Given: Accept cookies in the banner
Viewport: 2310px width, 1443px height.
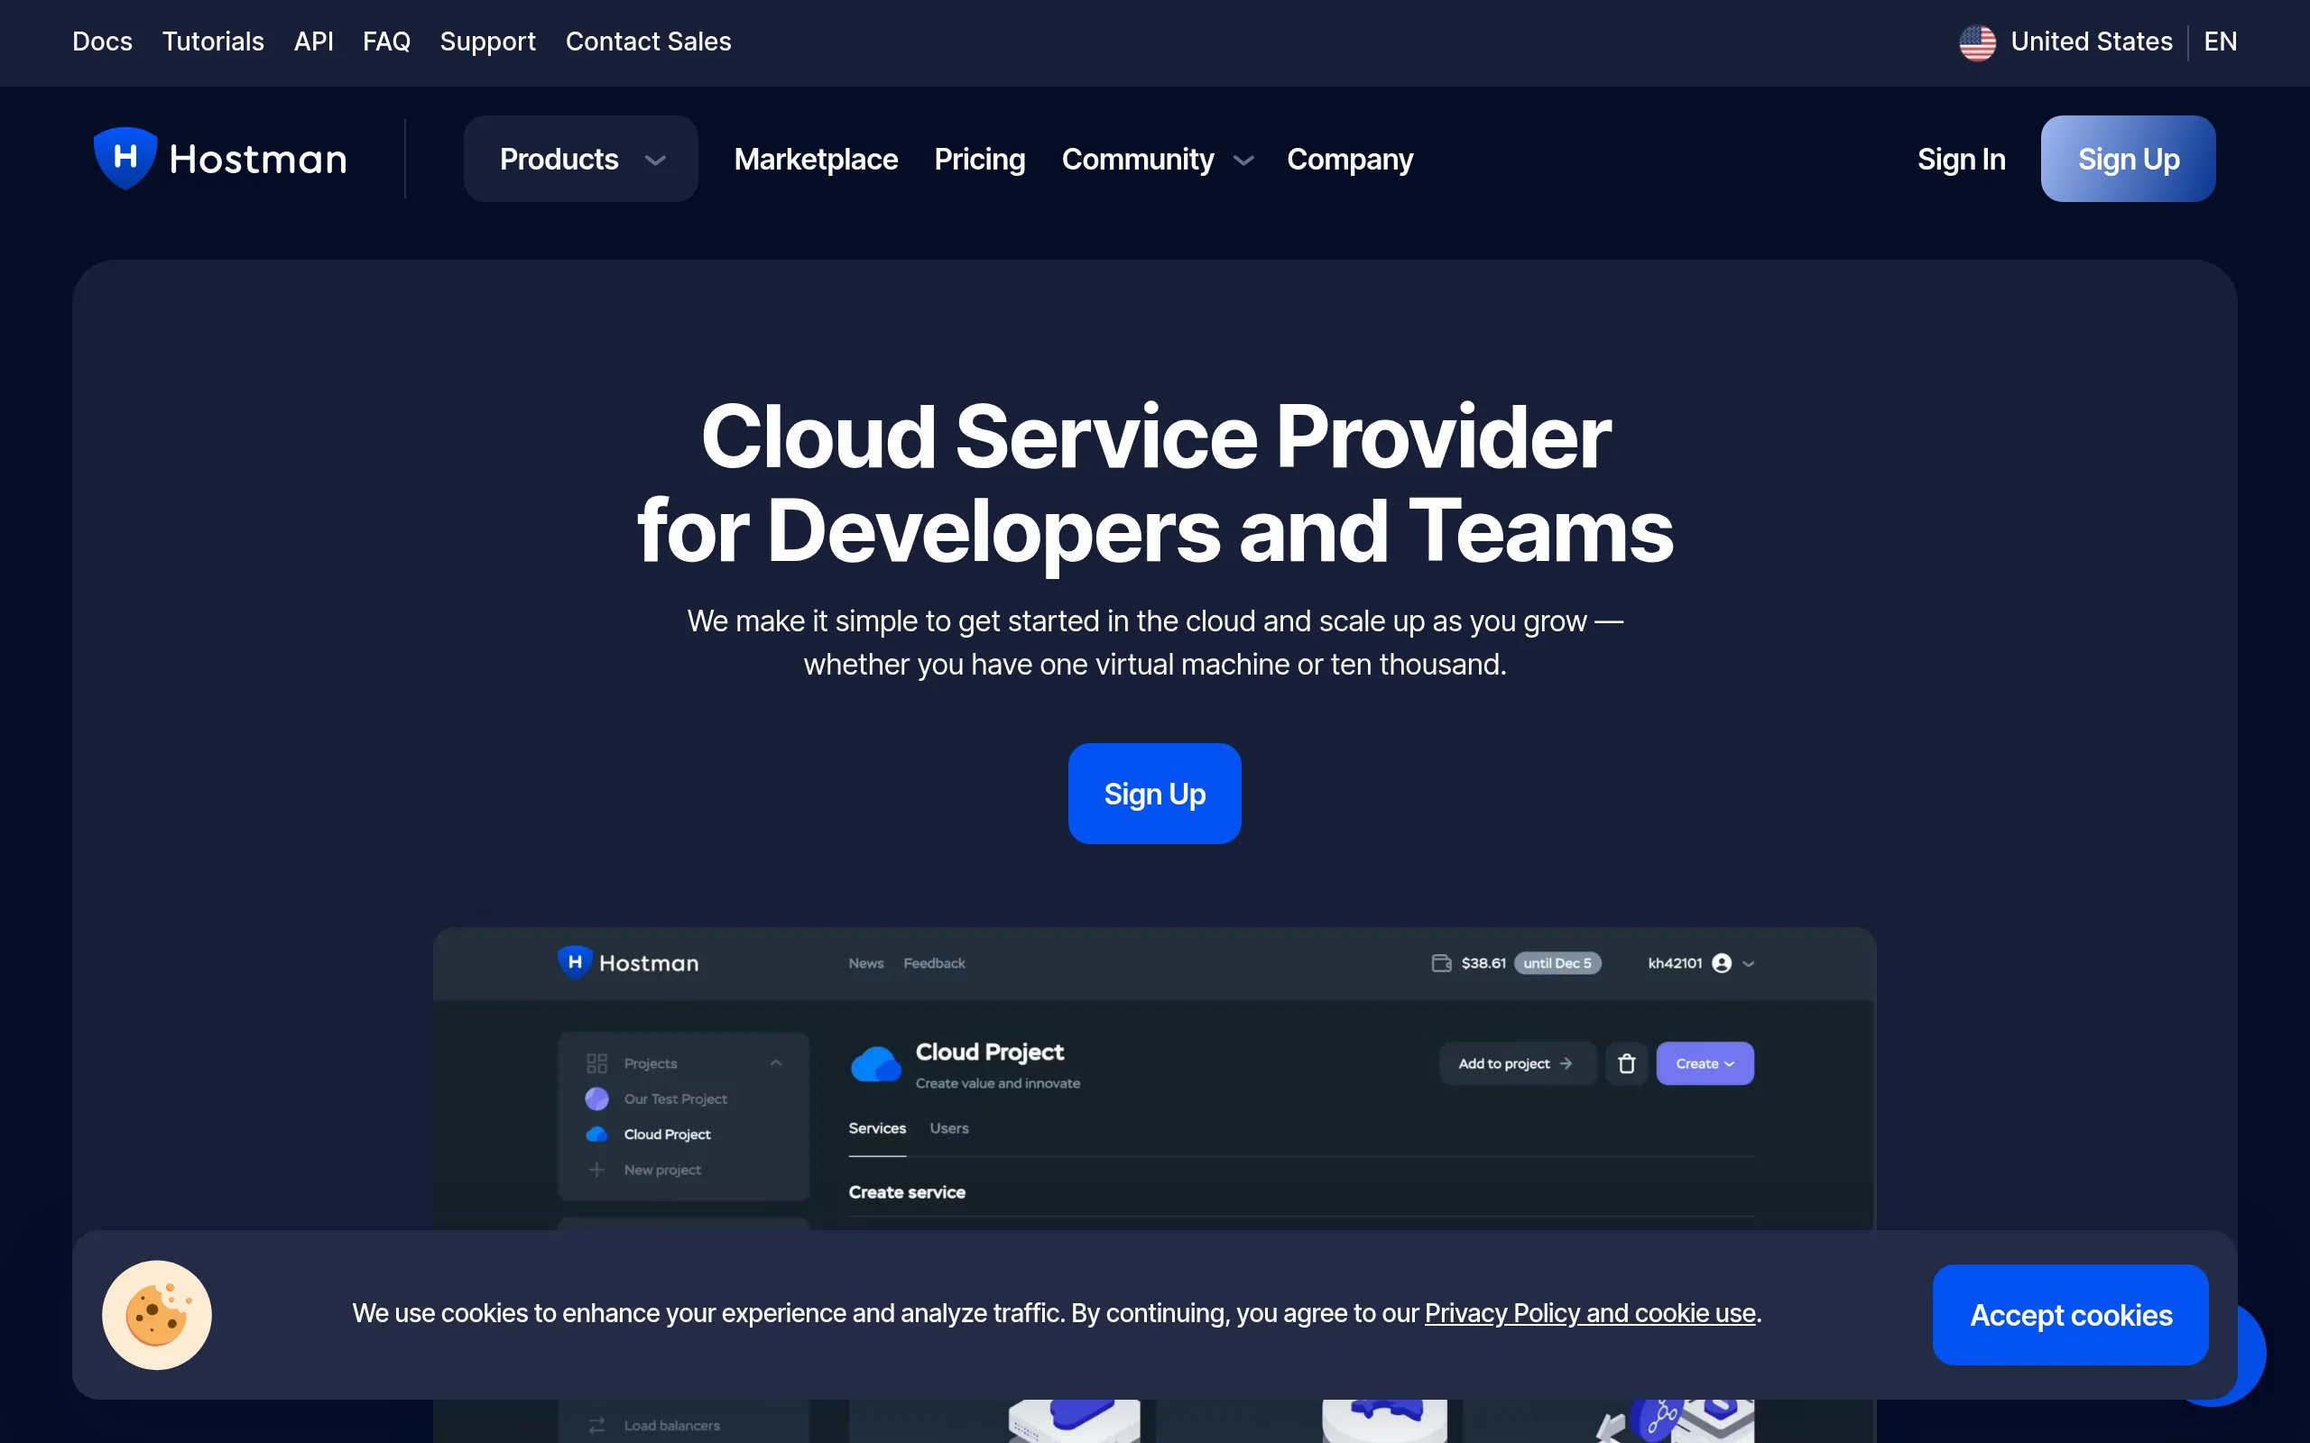Looking at the screenshot, I should [2070, 1314].
